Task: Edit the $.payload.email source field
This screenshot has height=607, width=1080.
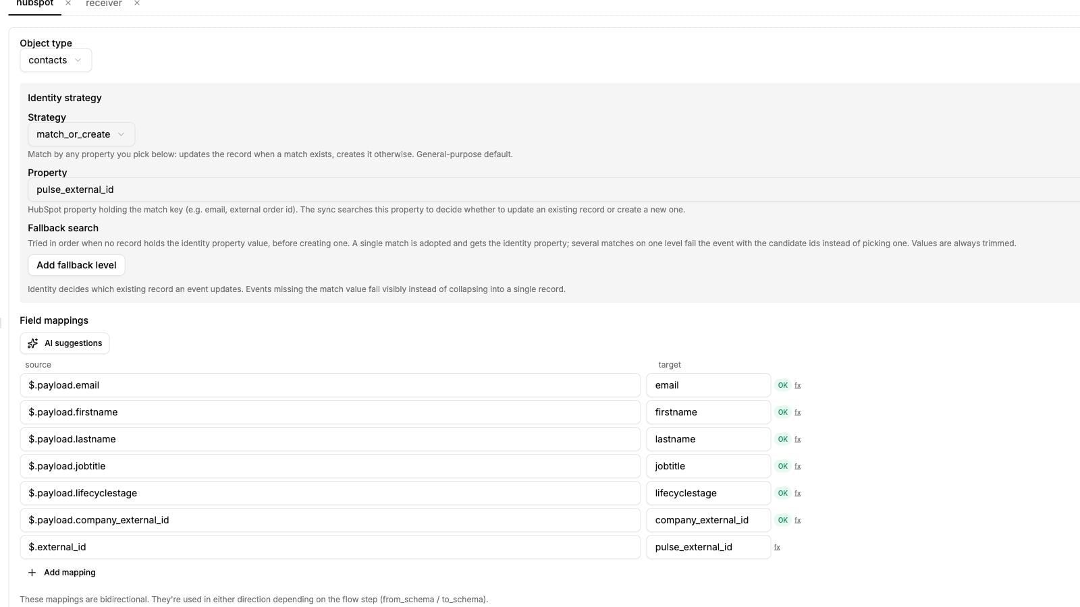Action: (x=330, y=385)
